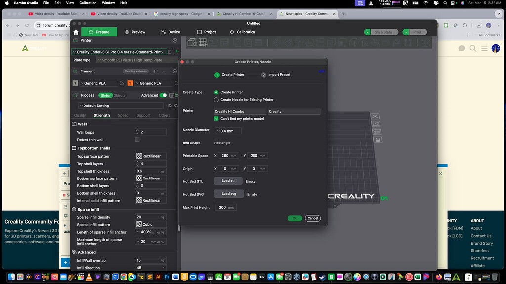Select the Create Nozzle for Existing Printer radio
The width and height of the screenshot is (506, 284).
[216, 99]
